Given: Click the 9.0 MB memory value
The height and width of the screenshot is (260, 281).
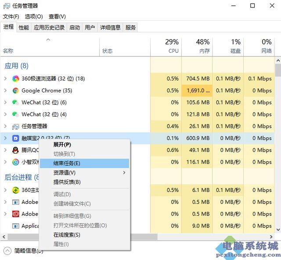Looking at the screenshot, I should coord(201,226).
